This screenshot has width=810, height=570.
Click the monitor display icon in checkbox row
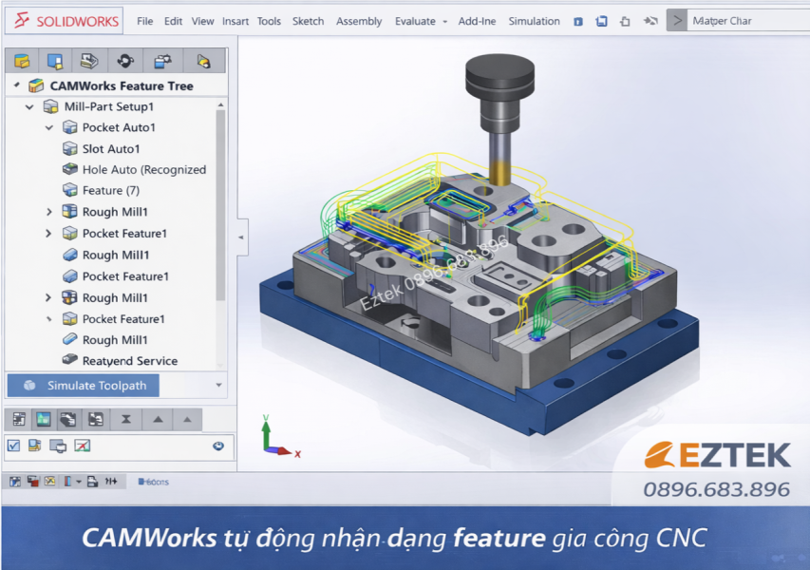click(58, 446)
